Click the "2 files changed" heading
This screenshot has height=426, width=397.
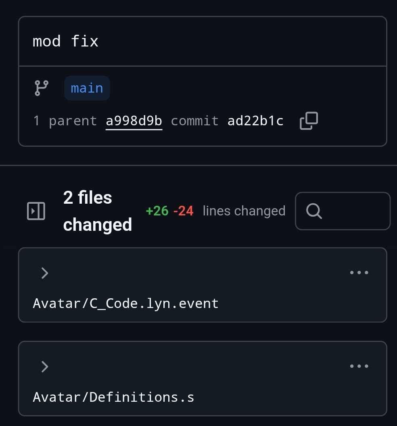pyautogui.click(x=97, y=211)
